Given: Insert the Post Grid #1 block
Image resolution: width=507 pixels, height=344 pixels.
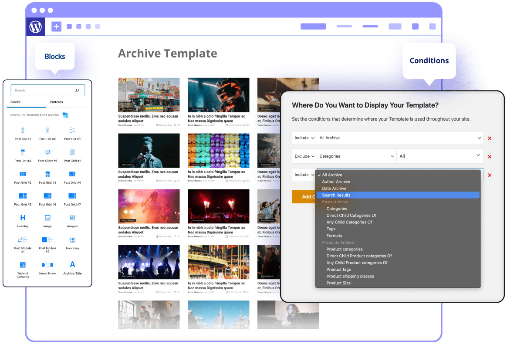Looking at the screenshot, I should click(72, 155).
